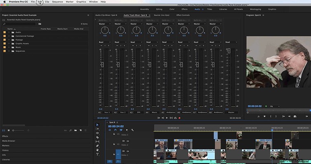The width and height of the screenshot is (311, 164).
Task: Select the Selection arrow tool
Action: point(97,125)
